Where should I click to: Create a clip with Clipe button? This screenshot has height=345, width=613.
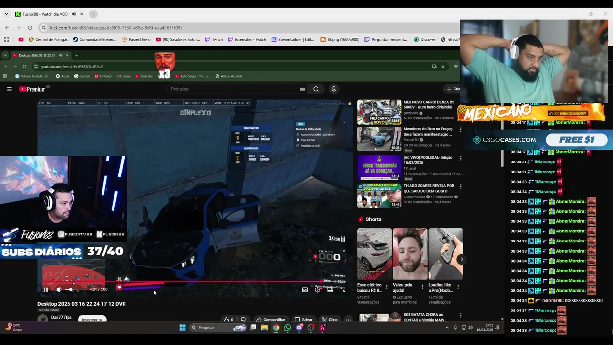click(329, 320)
